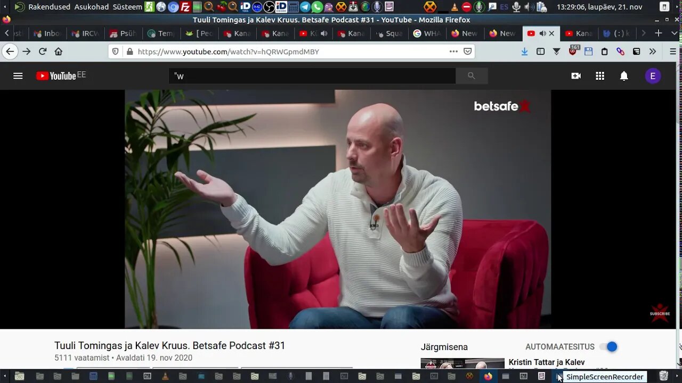Mute the playing YouTube tab speaker icon
This screenshot has width=682, height=383.
542,33
